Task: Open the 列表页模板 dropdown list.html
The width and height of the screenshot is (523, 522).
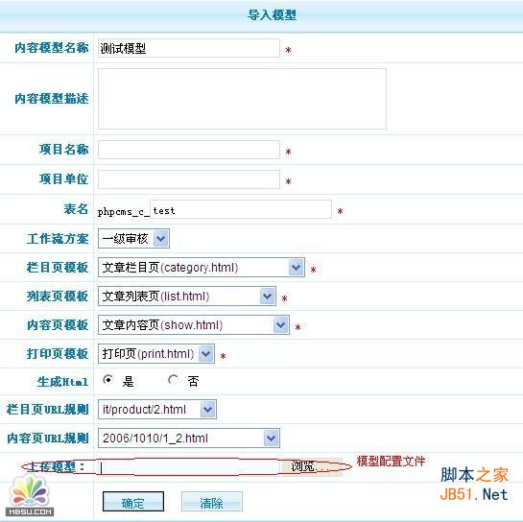Action: click(187, 297)
